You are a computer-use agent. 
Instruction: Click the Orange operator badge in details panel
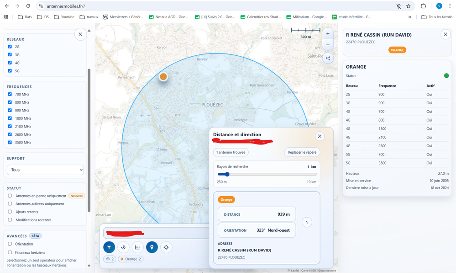tap(397, 50)
